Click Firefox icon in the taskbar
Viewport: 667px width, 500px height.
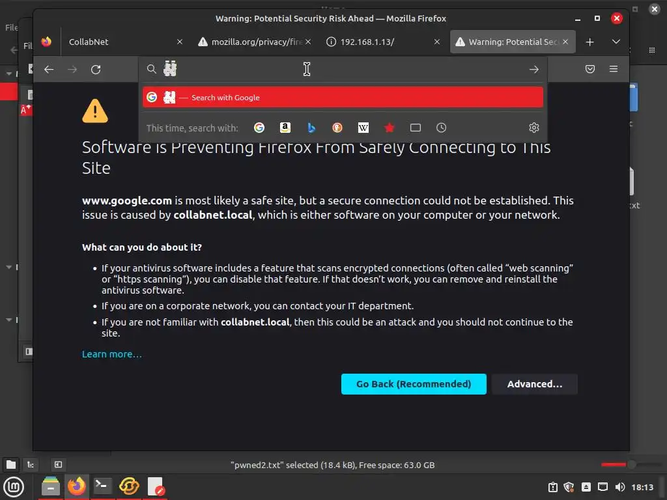point(77,486)
